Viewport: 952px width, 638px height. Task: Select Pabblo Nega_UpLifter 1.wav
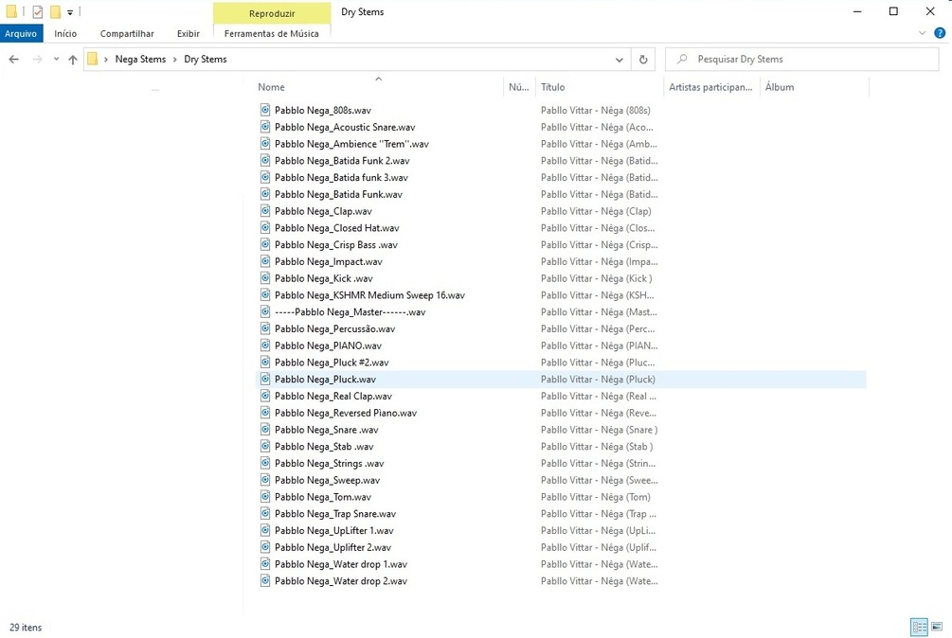point(334,530)
